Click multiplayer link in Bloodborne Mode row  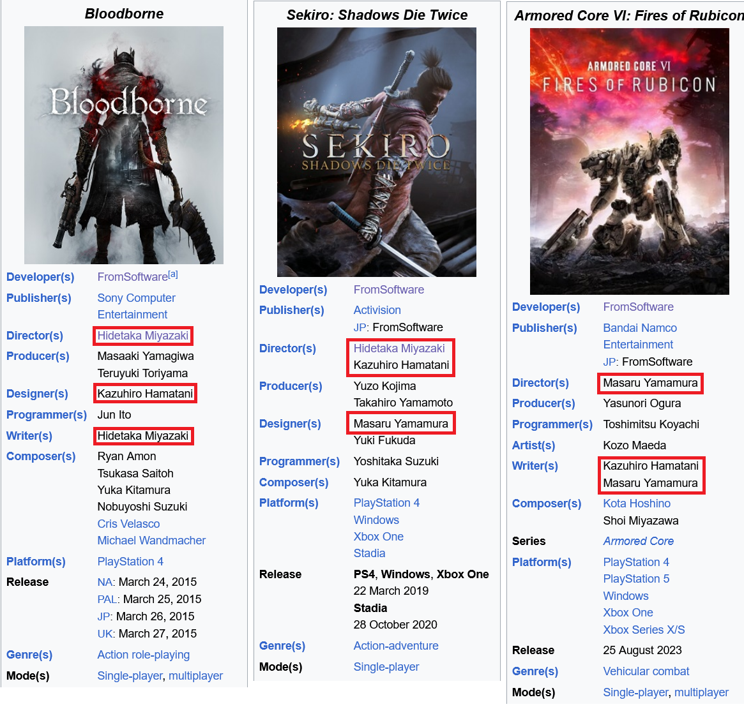[x=195, y=676]
